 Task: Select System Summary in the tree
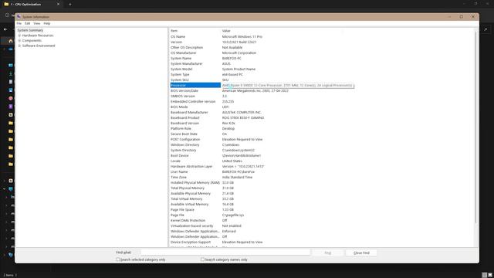click(30, 30)
